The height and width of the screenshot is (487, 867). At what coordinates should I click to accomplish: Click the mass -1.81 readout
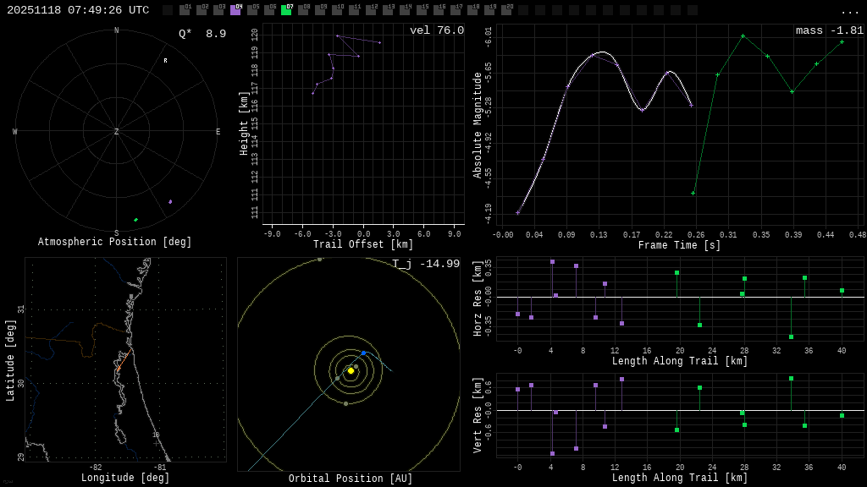point(829,30)
